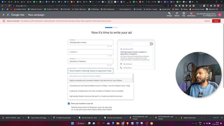The height and width of the screenshot is (126, 224).
Task: Open the Analytics | Home bookmark
Action: tap(20, 9)
